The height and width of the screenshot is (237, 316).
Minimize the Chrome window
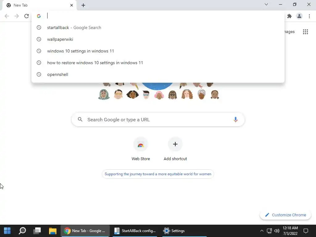pos(280,4)
